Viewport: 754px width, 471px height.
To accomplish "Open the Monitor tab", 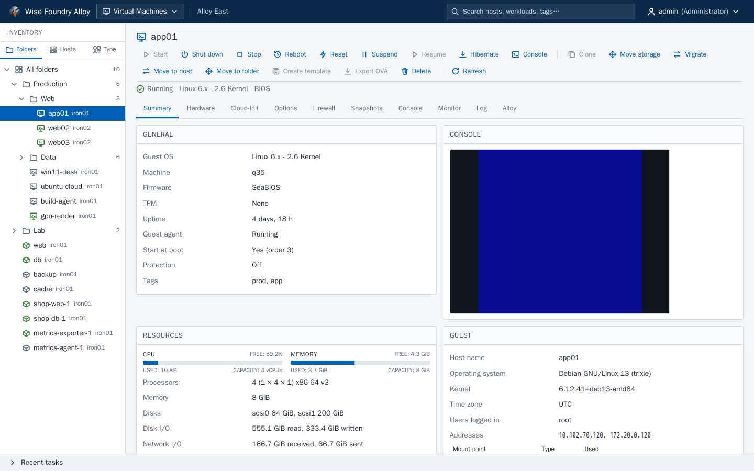I will (449, 108).
